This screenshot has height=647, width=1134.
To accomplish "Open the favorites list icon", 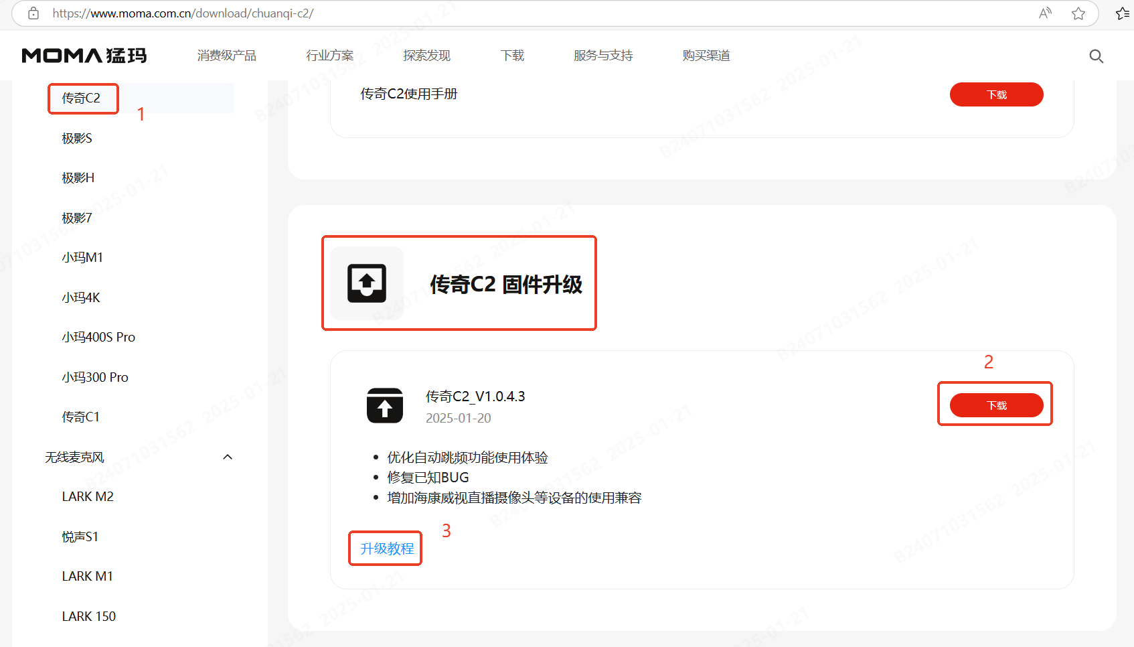I will click(x=1123, y=13).
